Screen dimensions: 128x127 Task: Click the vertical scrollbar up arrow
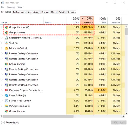(x=126, y=27)
